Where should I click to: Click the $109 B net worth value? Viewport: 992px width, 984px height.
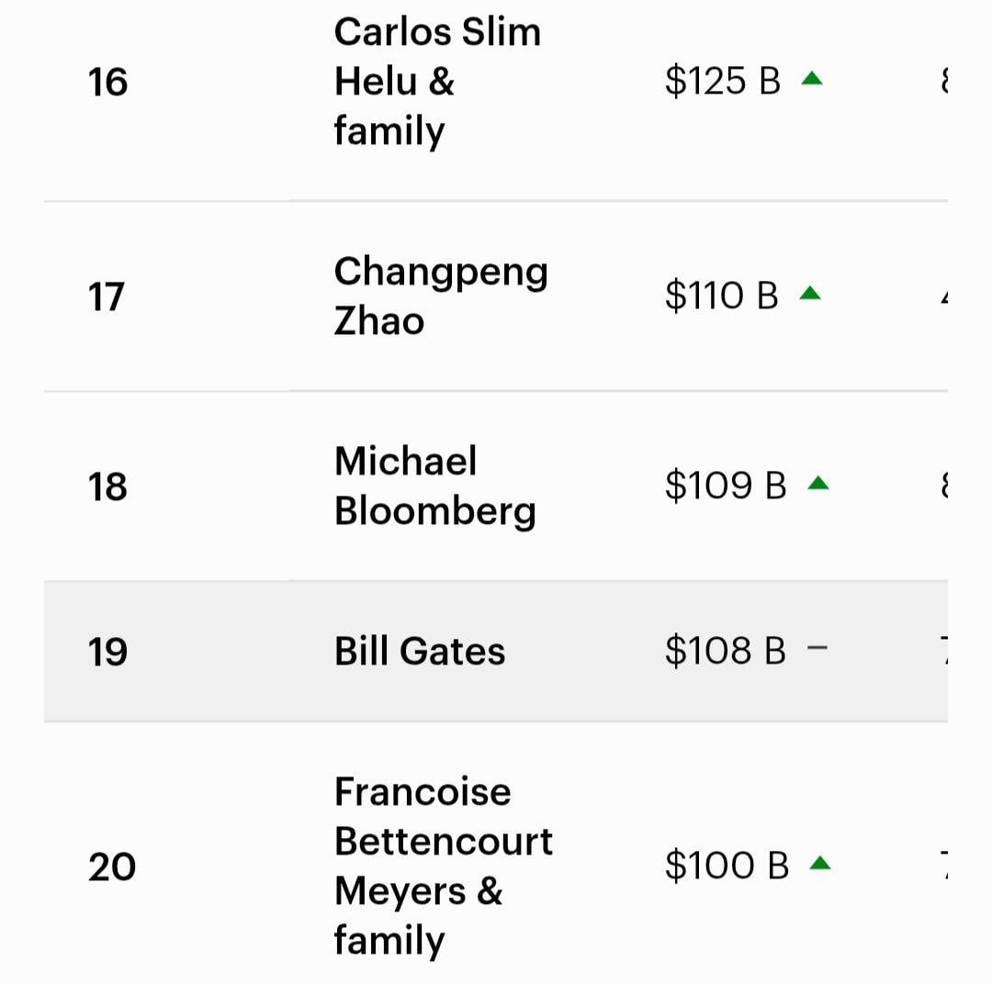[x=726, y=486]
